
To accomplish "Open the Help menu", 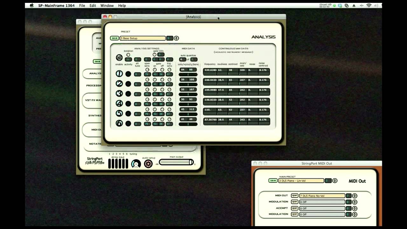I will (x=122, y=5).
